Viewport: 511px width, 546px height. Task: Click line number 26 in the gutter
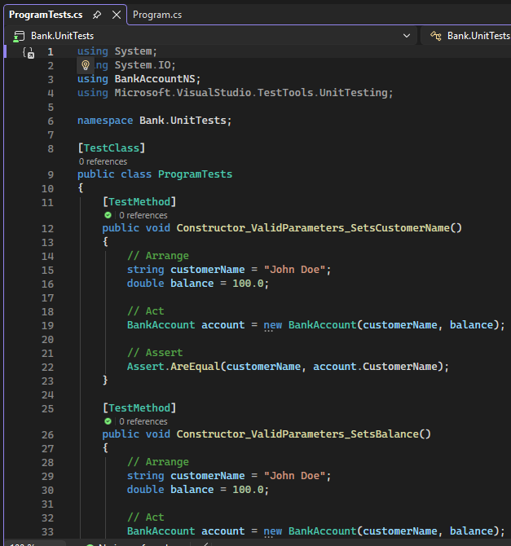point(48,434)
